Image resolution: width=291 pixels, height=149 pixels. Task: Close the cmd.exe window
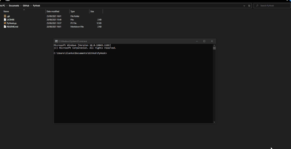[212, 41]
